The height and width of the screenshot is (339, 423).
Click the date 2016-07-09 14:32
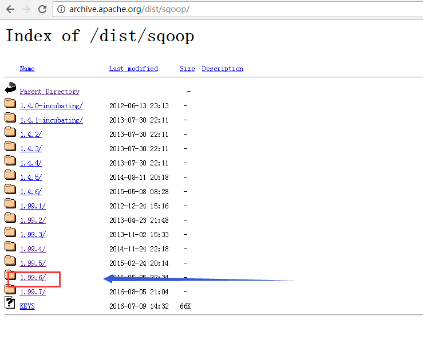139,306
